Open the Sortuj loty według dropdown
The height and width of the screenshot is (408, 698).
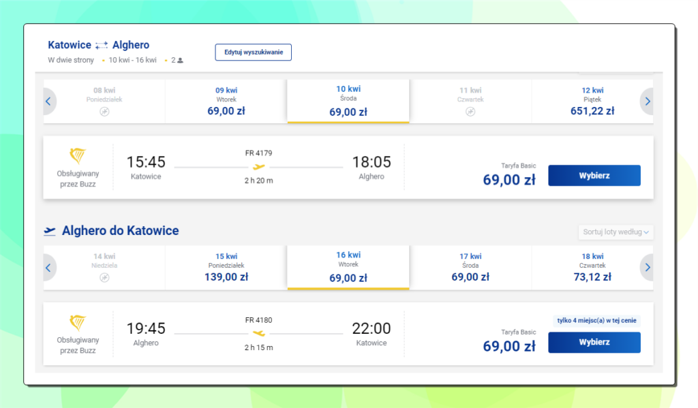616,232
